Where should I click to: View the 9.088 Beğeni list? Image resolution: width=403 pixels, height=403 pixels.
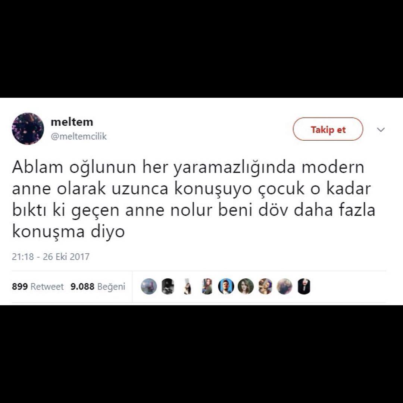click(x=98, y=287)
